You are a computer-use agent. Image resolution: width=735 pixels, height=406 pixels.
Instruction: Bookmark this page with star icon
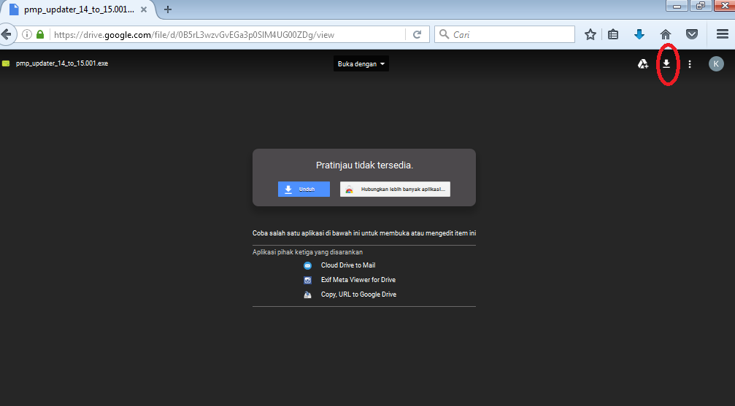pyautogui.click(x=590, y=34)
